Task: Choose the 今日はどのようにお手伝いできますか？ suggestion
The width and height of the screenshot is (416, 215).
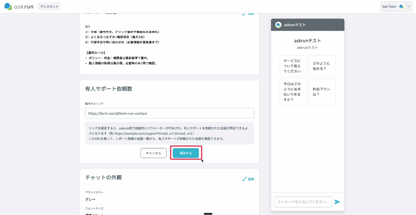Action: point(293,92)
